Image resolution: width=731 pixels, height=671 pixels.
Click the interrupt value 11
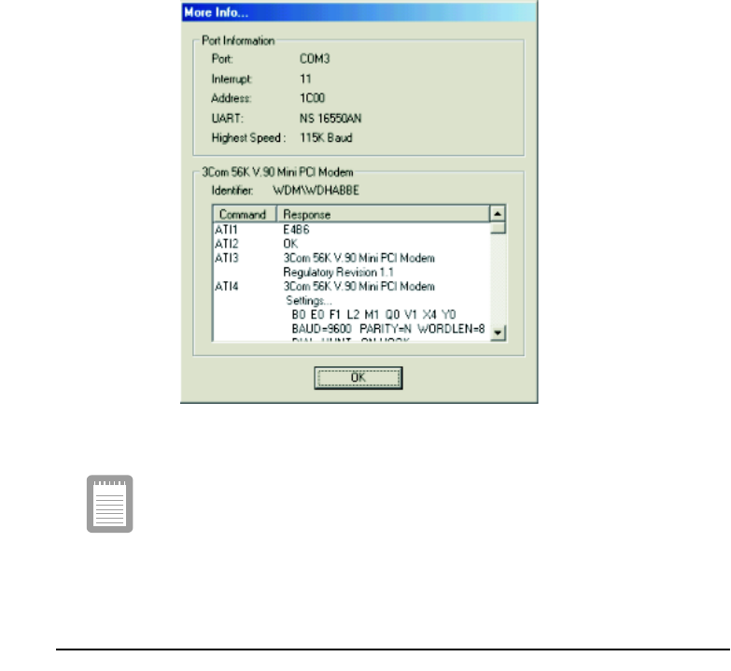305,79
